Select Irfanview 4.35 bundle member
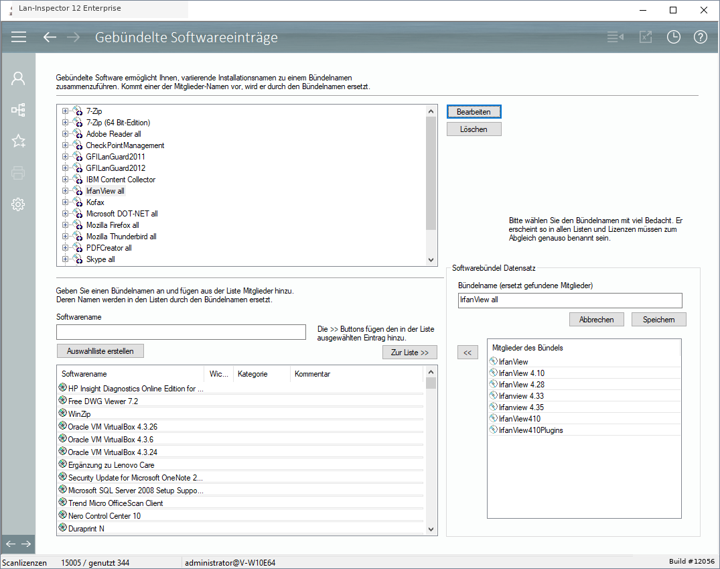The height and width of the screenshot is (569, 720). click(584, 407)
